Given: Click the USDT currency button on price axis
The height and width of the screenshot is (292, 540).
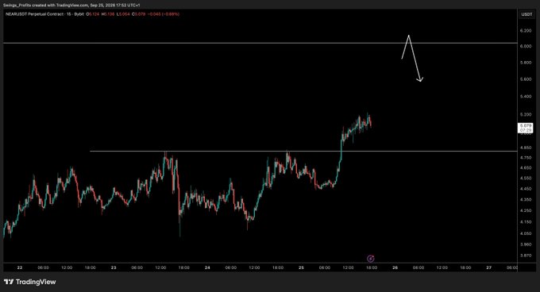Looking at the screenshot, I should pos(526,14).
